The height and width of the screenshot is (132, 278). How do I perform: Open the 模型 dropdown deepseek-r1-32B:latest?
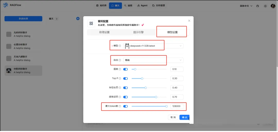pyautogui.click(x=153, y=46)
